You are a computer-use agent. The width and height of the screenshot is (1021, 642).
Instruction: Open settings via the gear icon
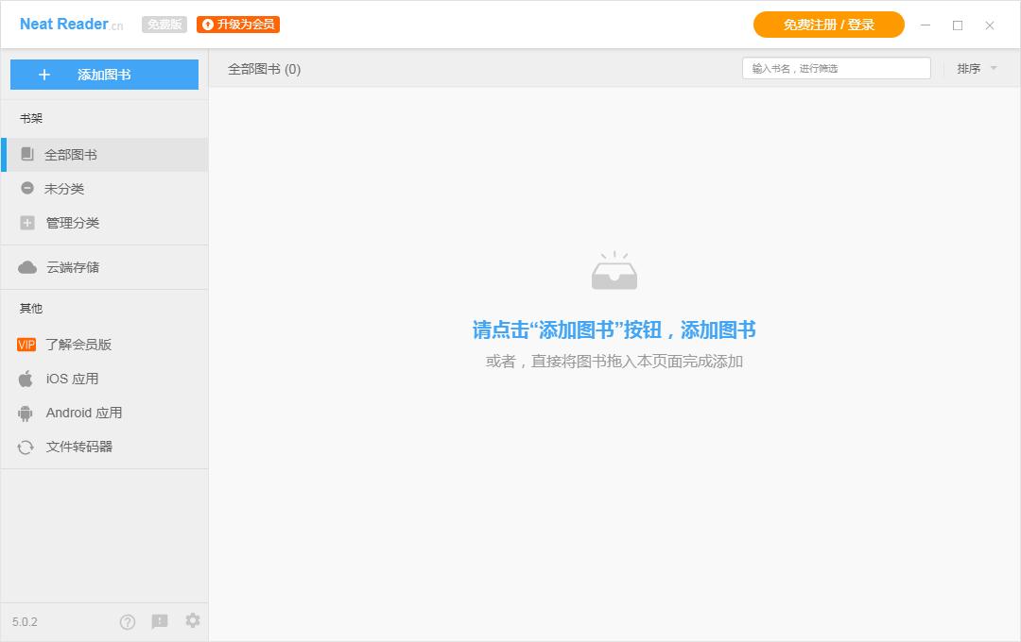(192, 621)
